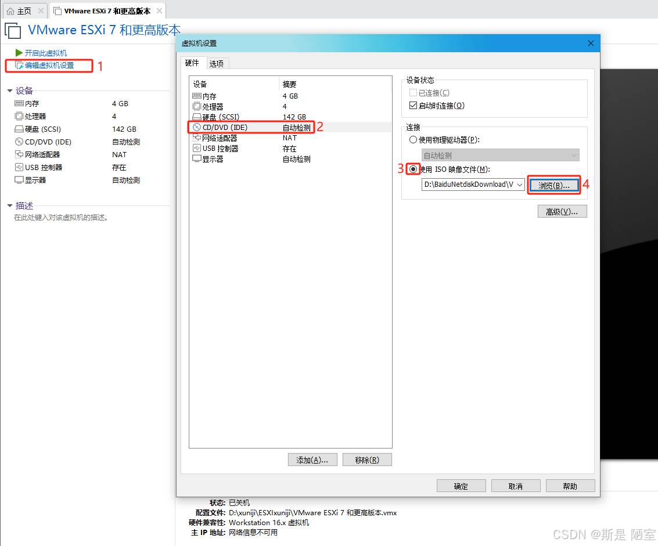Collapse the 描述 section in the sidebar
This screenshot has height=546, width=658.
pyautogui.click(x=10, y=205)
